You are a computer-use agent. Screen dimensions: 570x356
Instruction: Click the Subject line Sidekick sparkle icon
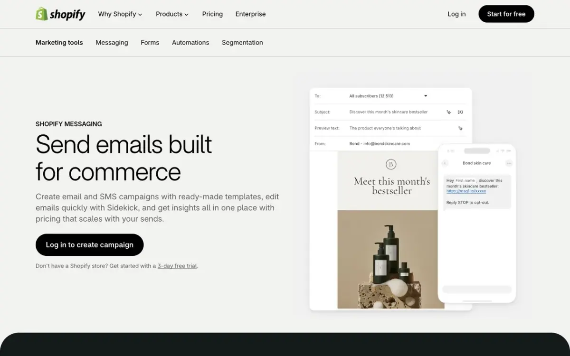(x=449, y=112)
